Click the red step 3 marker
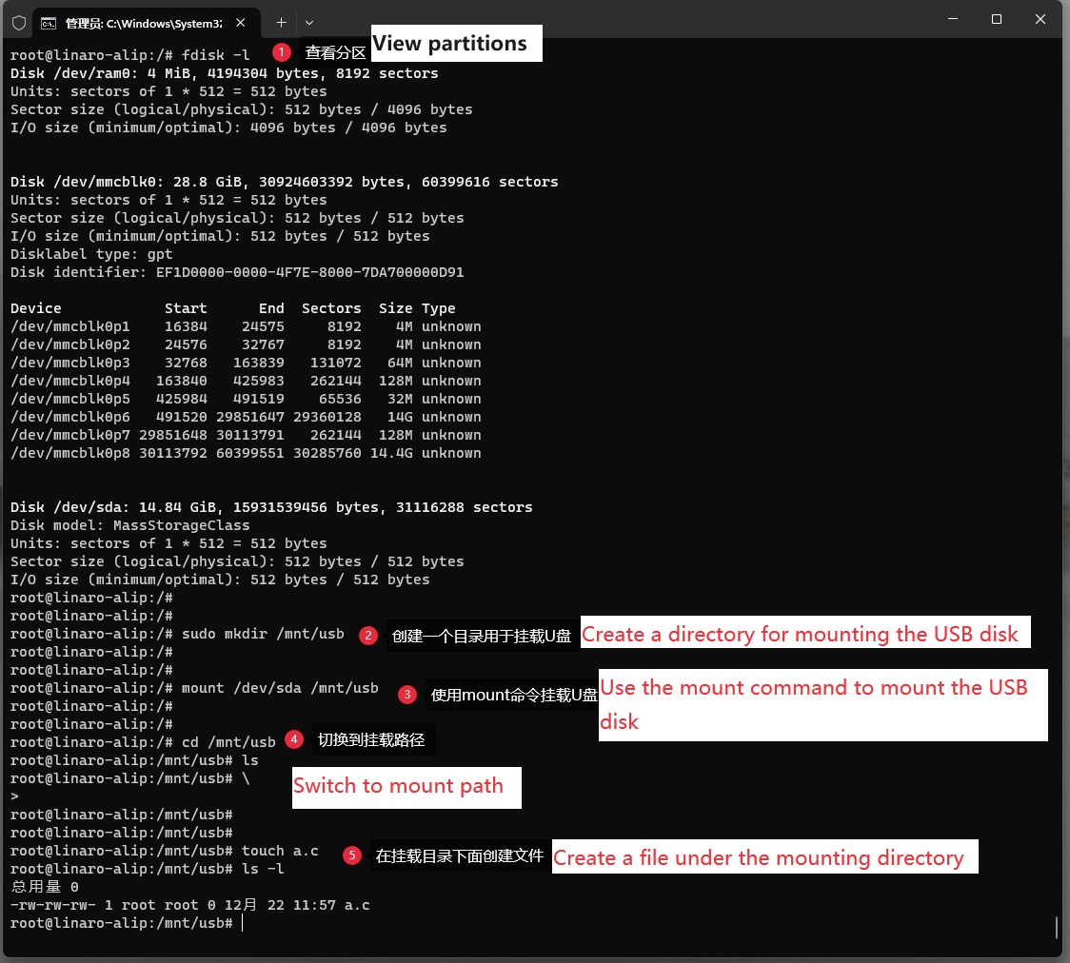The height and width of the screenshot is (963, 1070). tap(407, 695)
